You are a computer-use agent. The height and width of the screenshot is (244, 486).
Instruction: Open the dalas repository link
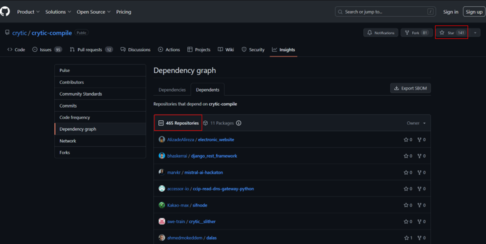(211, 238)
